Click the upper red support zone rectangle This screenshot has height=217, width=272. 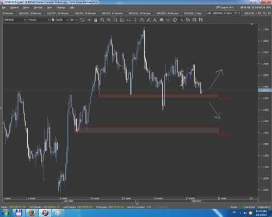(158, 96)
